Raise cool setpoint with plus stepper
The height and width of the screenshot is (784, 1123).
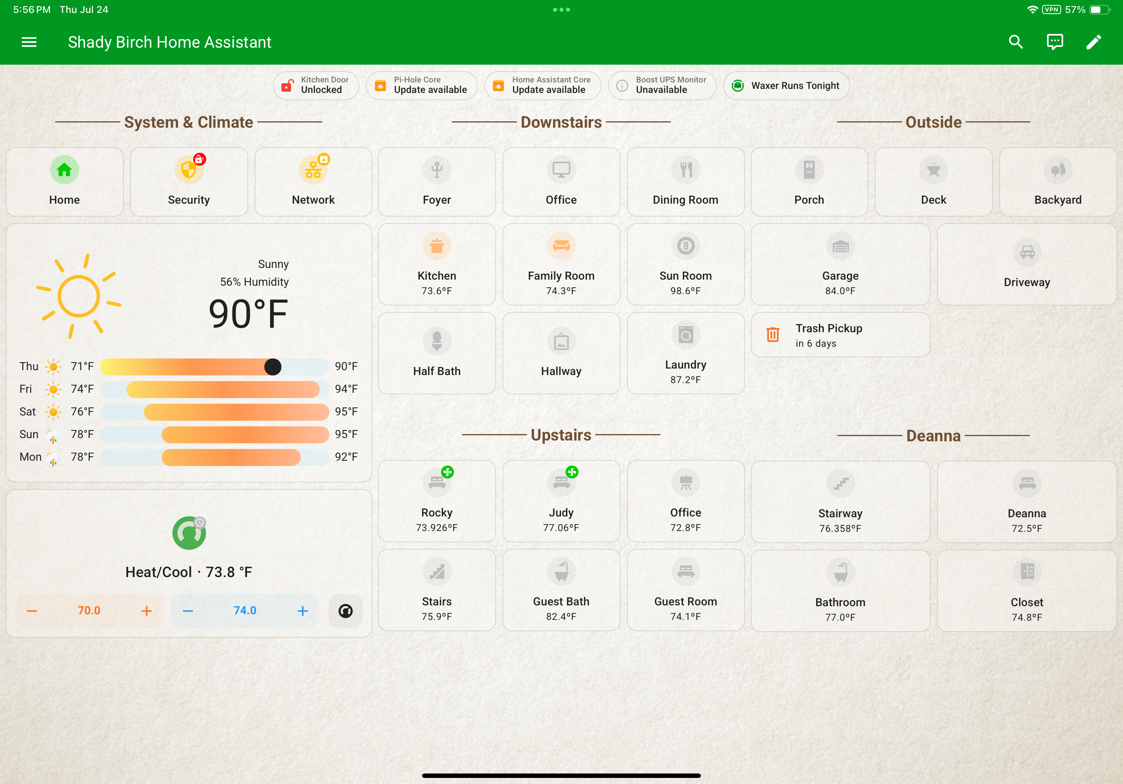tap(302, 610)
